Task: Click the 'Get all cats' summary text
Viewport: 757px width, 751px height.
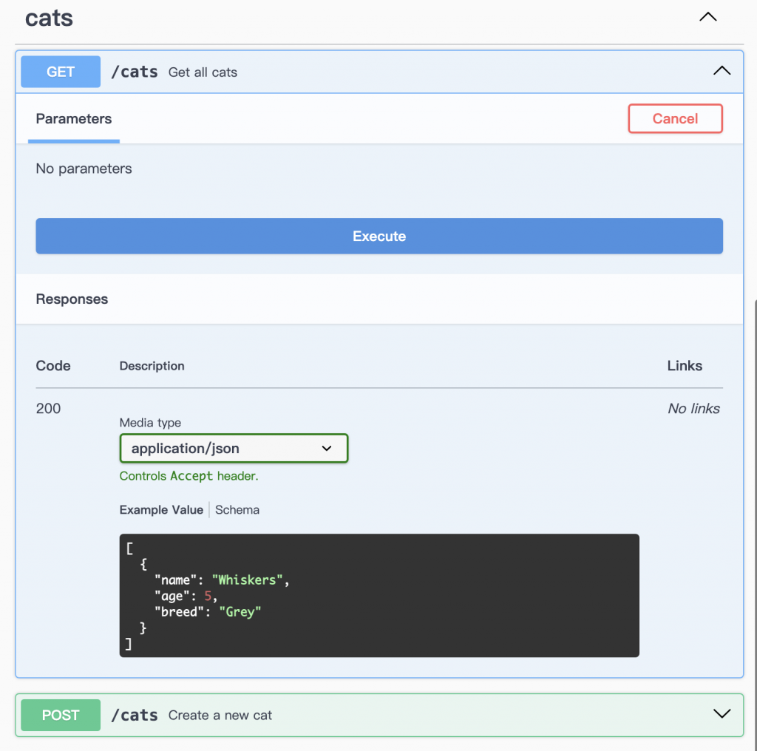Action: (203, 72)
